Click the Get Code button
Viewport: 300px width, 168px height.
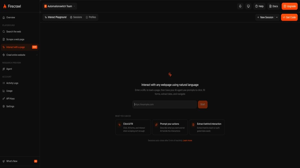[x=289, y=17]
